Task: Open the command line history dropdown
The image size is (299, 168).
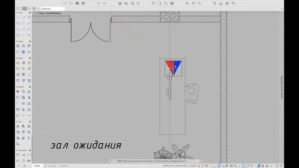Action: [113, 161]
